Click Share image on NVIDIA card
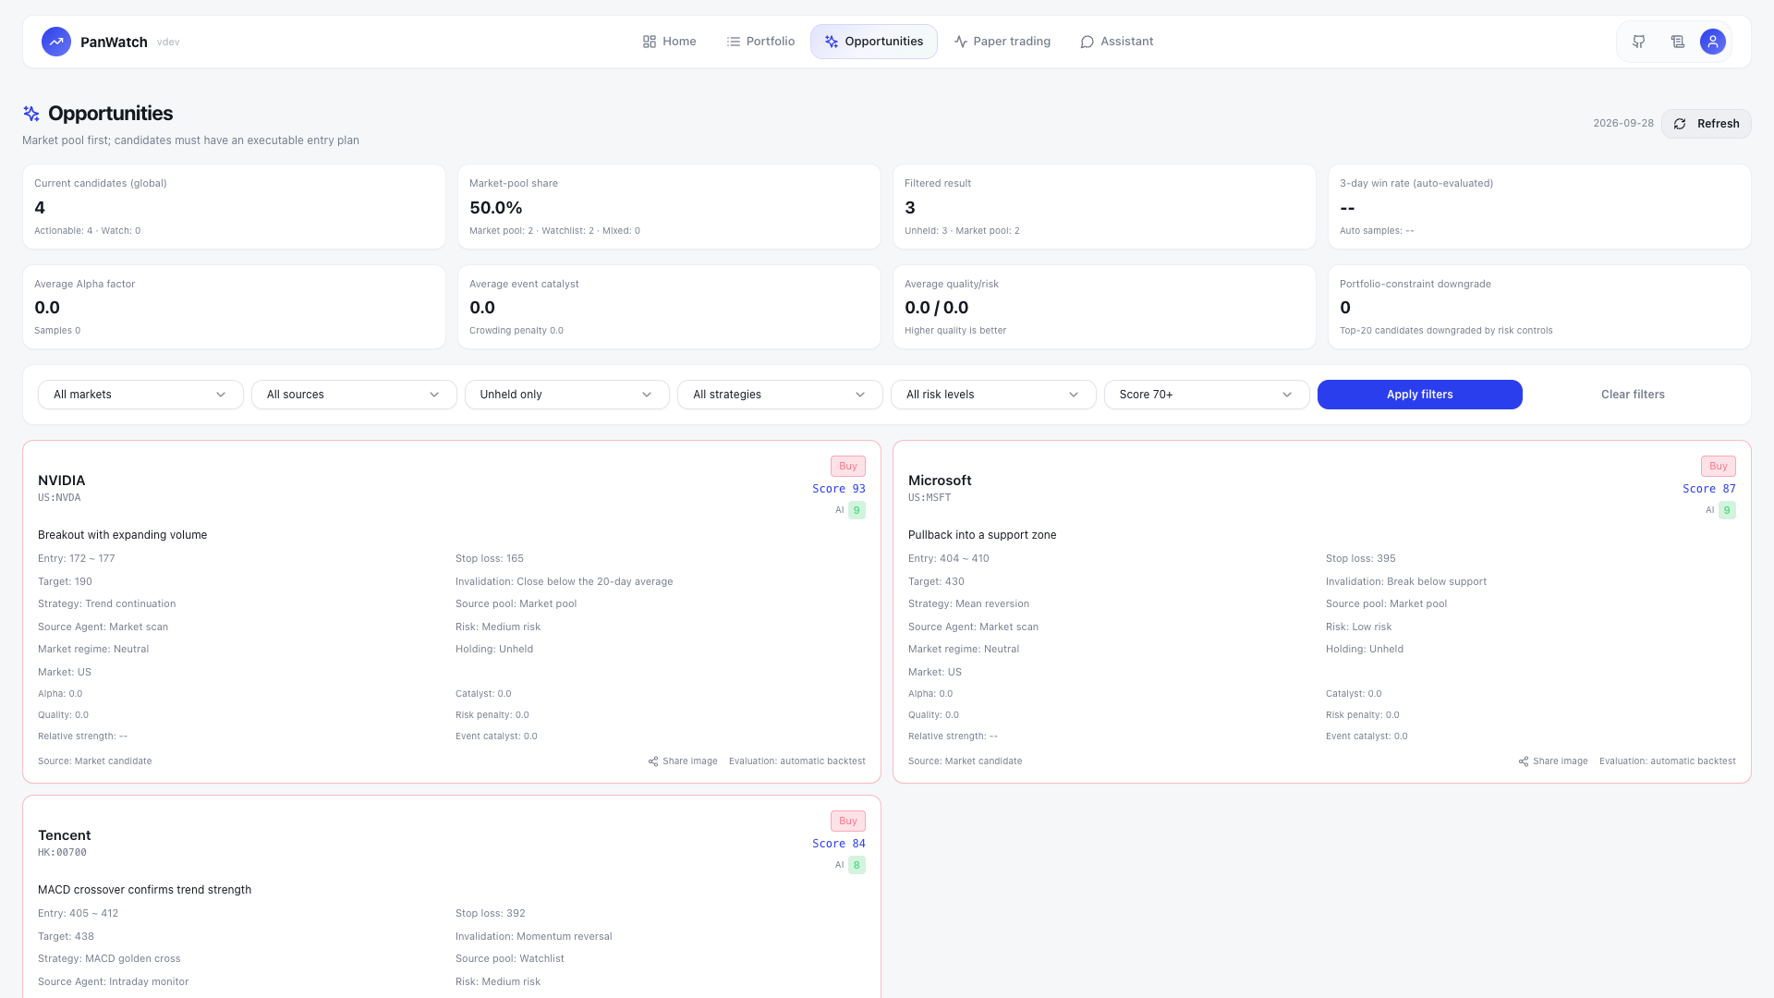The height and width of the screenshot is (998, 1774). (683, 761)
